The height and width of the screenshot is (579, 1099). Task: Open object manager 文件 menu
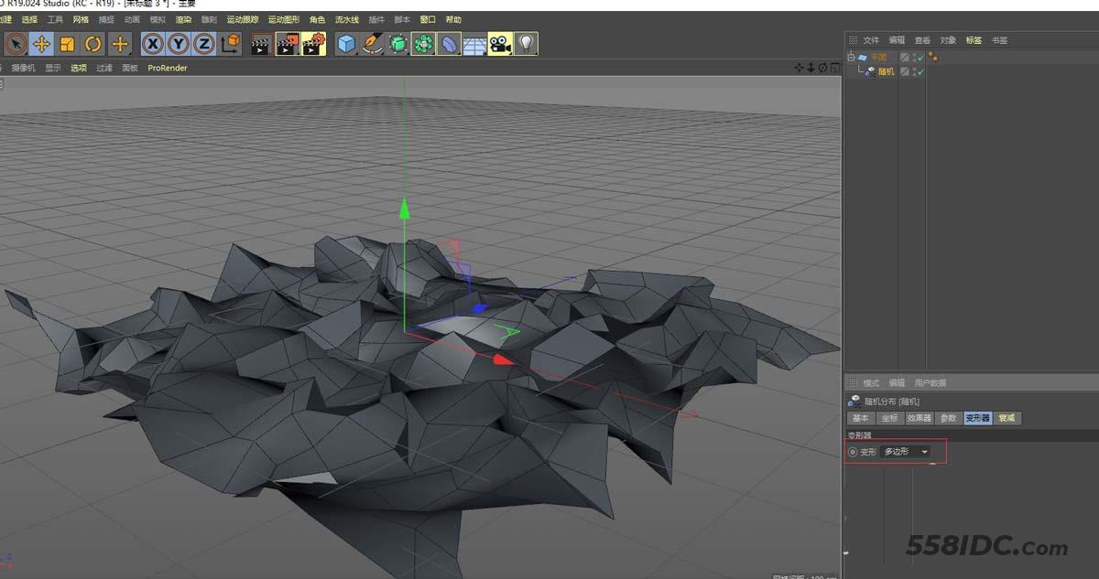pyautogui.click(x=871, y=40)
